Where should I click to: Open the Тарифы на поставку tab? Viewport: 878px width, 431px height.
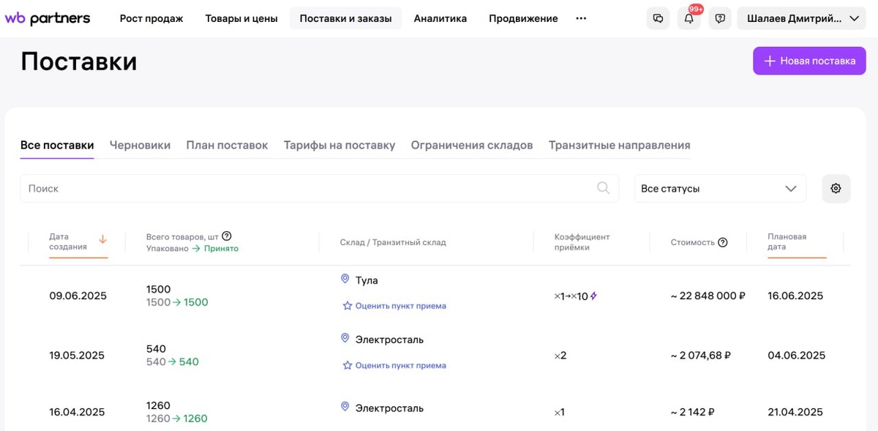tap(339, 145)
